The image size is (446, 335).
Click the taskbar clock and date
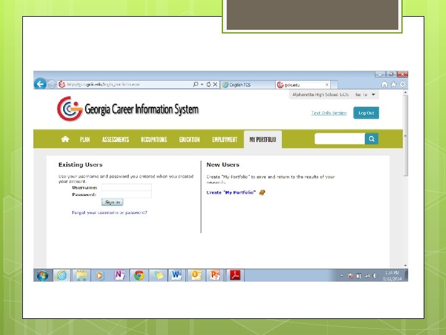[x=392, y=275]
